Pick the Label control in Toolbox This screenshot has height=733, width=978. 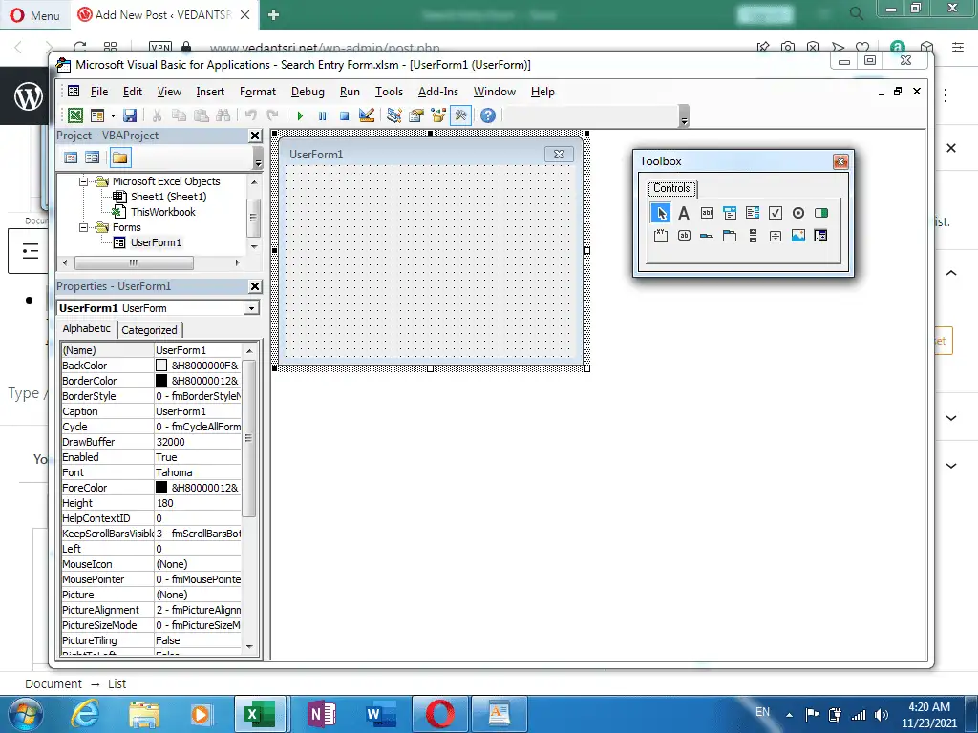click(x=684, y=213)
